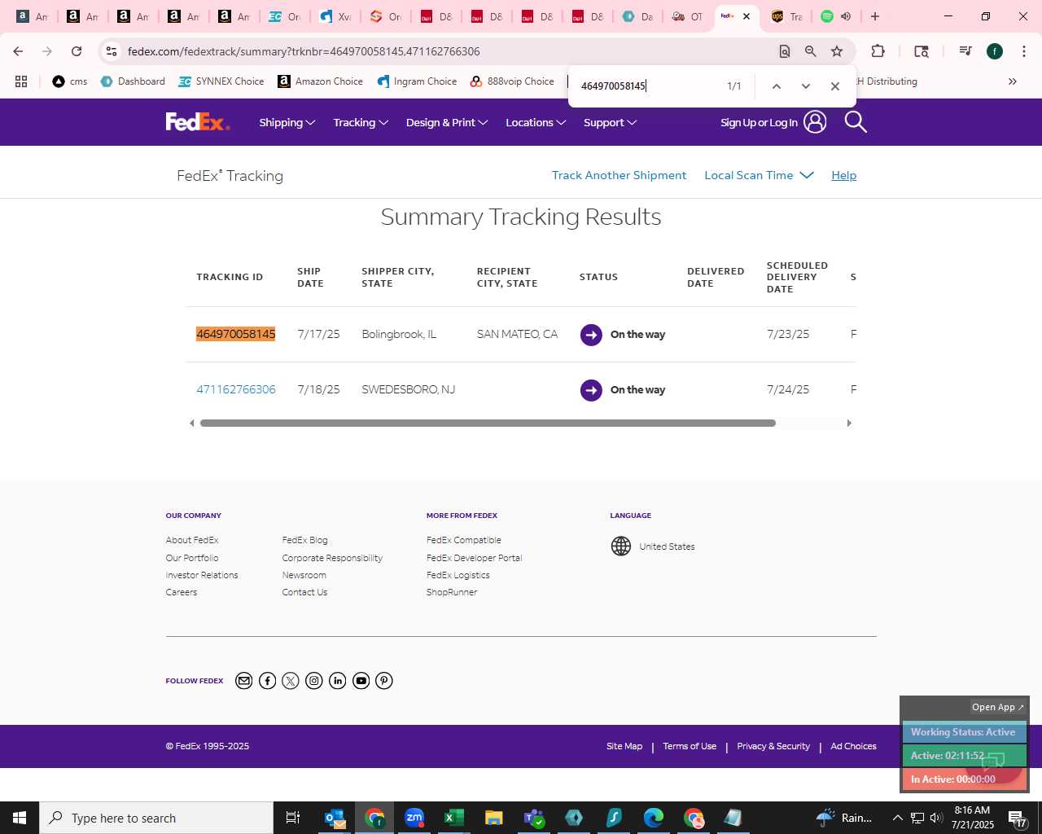Viewport: 1042px width, 834px height.
Task: Open Outlook from the taskbar
Action: pos(335,818)
